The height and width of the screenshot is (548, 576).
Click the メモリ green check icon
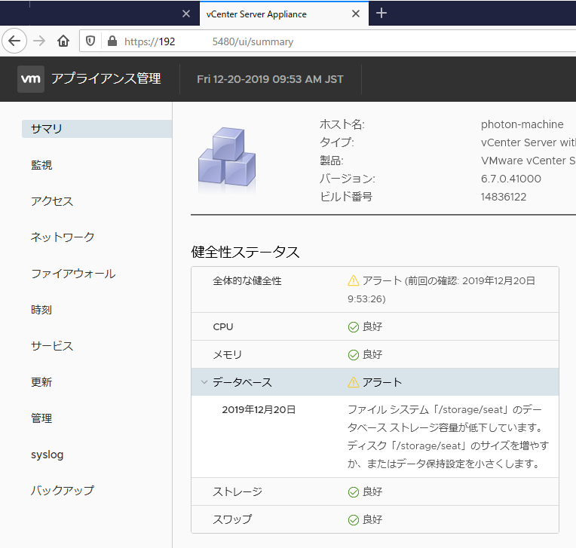coord(354,355)
